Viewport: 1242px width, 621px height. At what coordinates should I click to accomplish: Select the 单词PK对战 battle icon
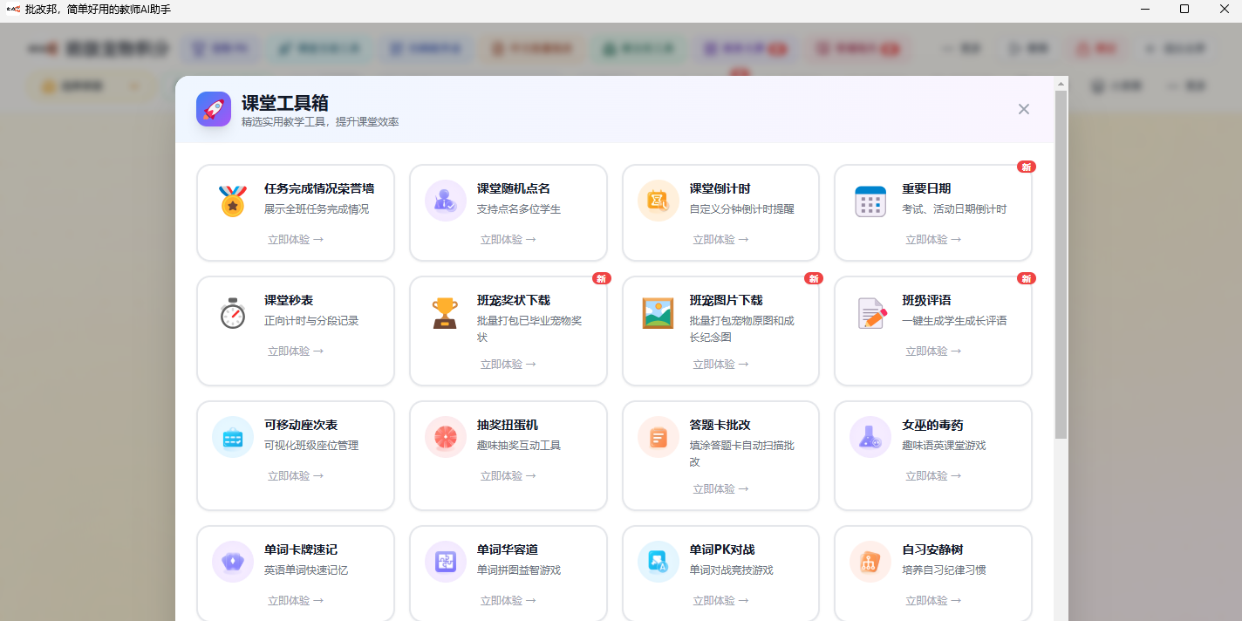pos(659,562)
